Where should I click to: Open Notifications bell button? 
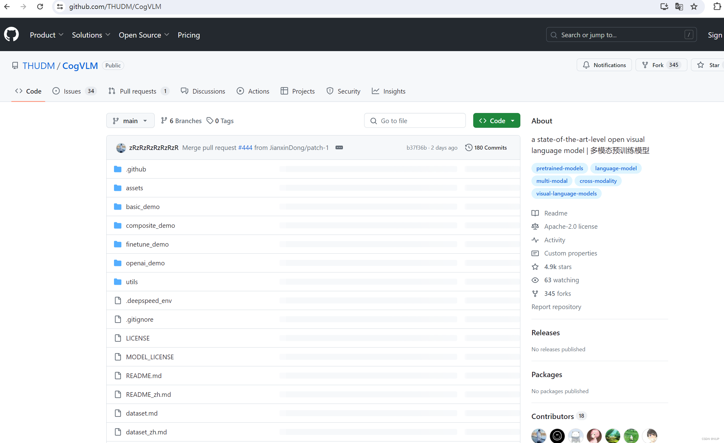coord(604,65)
